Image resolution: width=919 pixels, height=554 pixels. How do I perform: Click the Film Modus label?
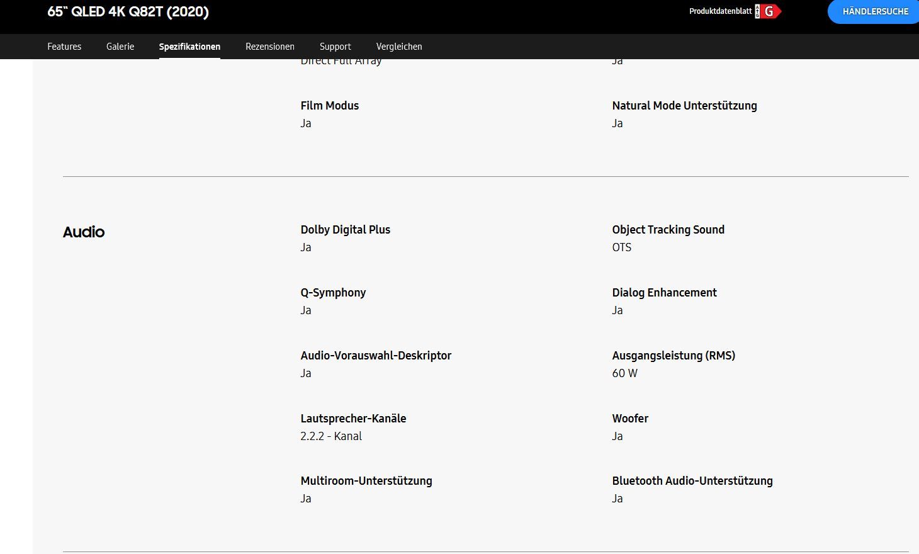click(x=330, y=106)
